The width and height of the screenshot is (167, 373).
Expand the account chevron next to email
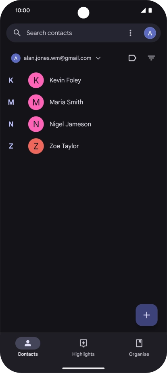click(x=98, y=58)
